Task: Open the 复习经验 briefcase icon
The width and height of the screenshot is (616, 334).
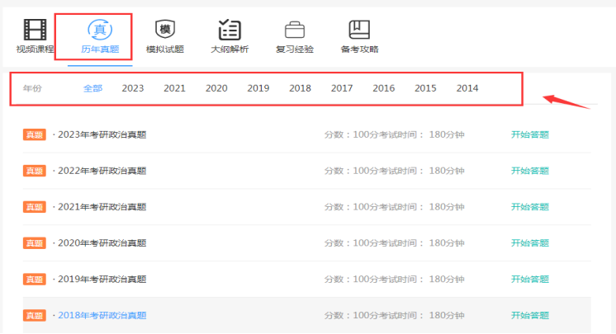Action: pyautogui.click(x=294, y=31)
